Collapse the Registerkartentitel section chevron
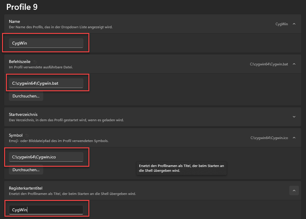The width and height of the screenshot is (306, 219). point(294,190)
